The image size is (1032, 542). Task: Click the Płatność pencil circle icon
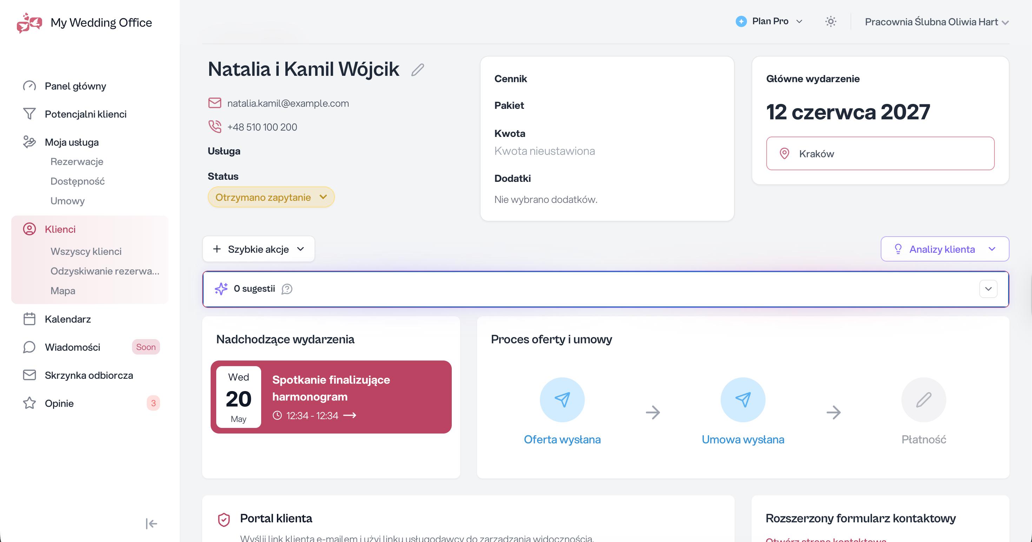coord(924,399)
